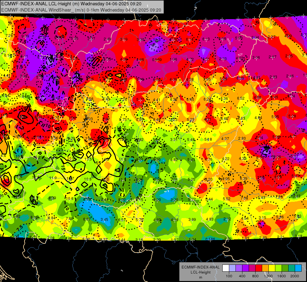Click the LCL-Height title line at top
The height and width of the screenshot is (282, 307).
point(71,4)
